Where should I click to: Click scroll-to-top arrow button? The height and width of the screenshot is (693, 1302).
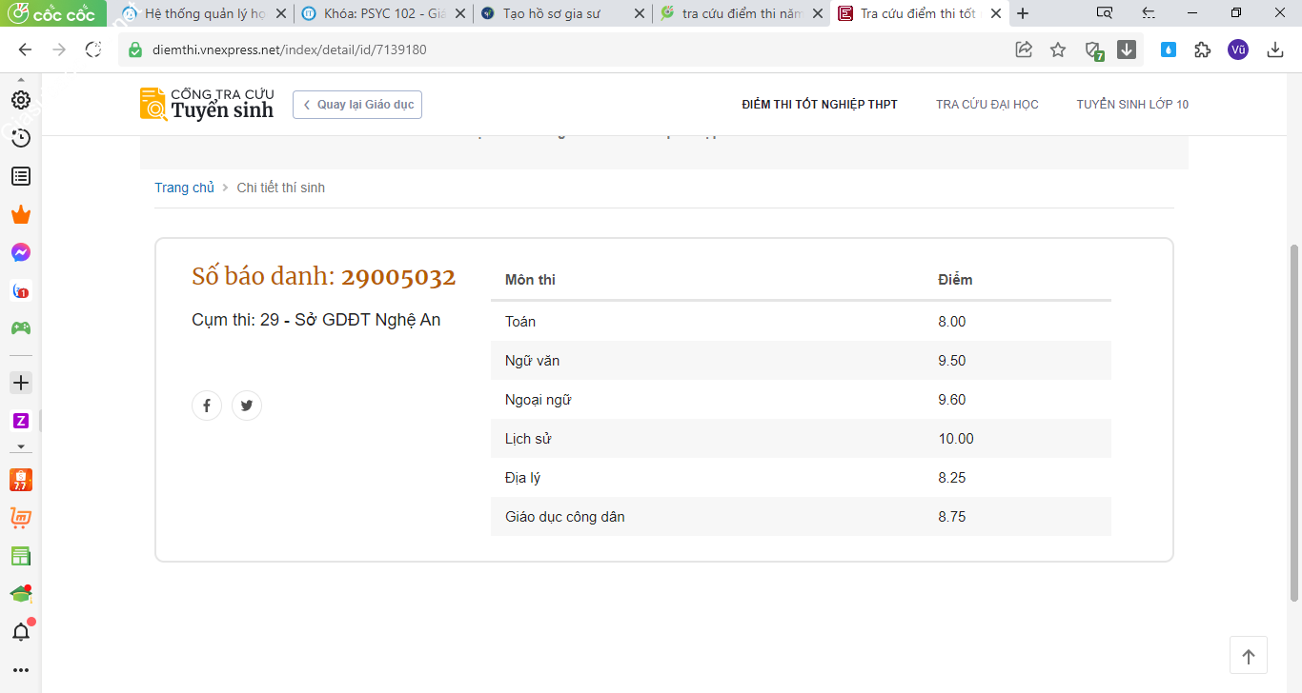point(1249,656)
